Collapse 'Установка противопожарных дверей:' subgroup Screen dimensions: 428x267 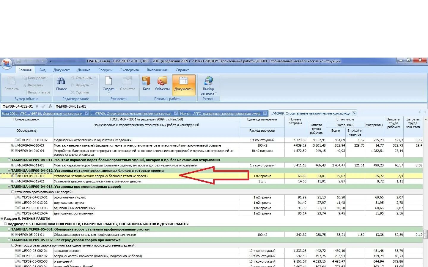12,192
